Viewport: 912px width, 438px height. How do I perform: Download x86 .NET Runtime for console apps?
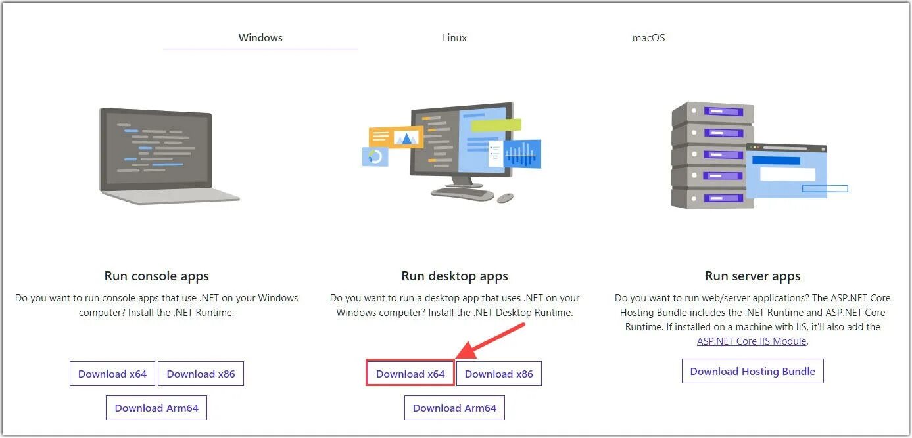(x=201, y=373)
